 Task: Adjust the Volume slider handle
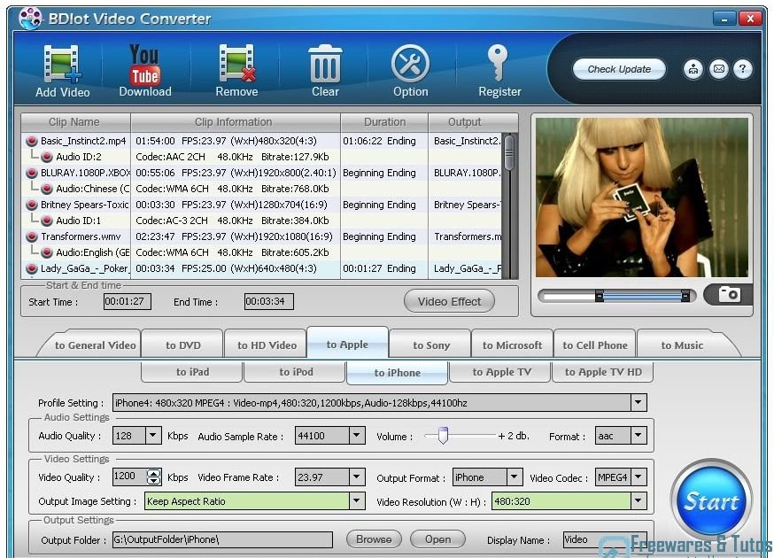click(443, 436)
